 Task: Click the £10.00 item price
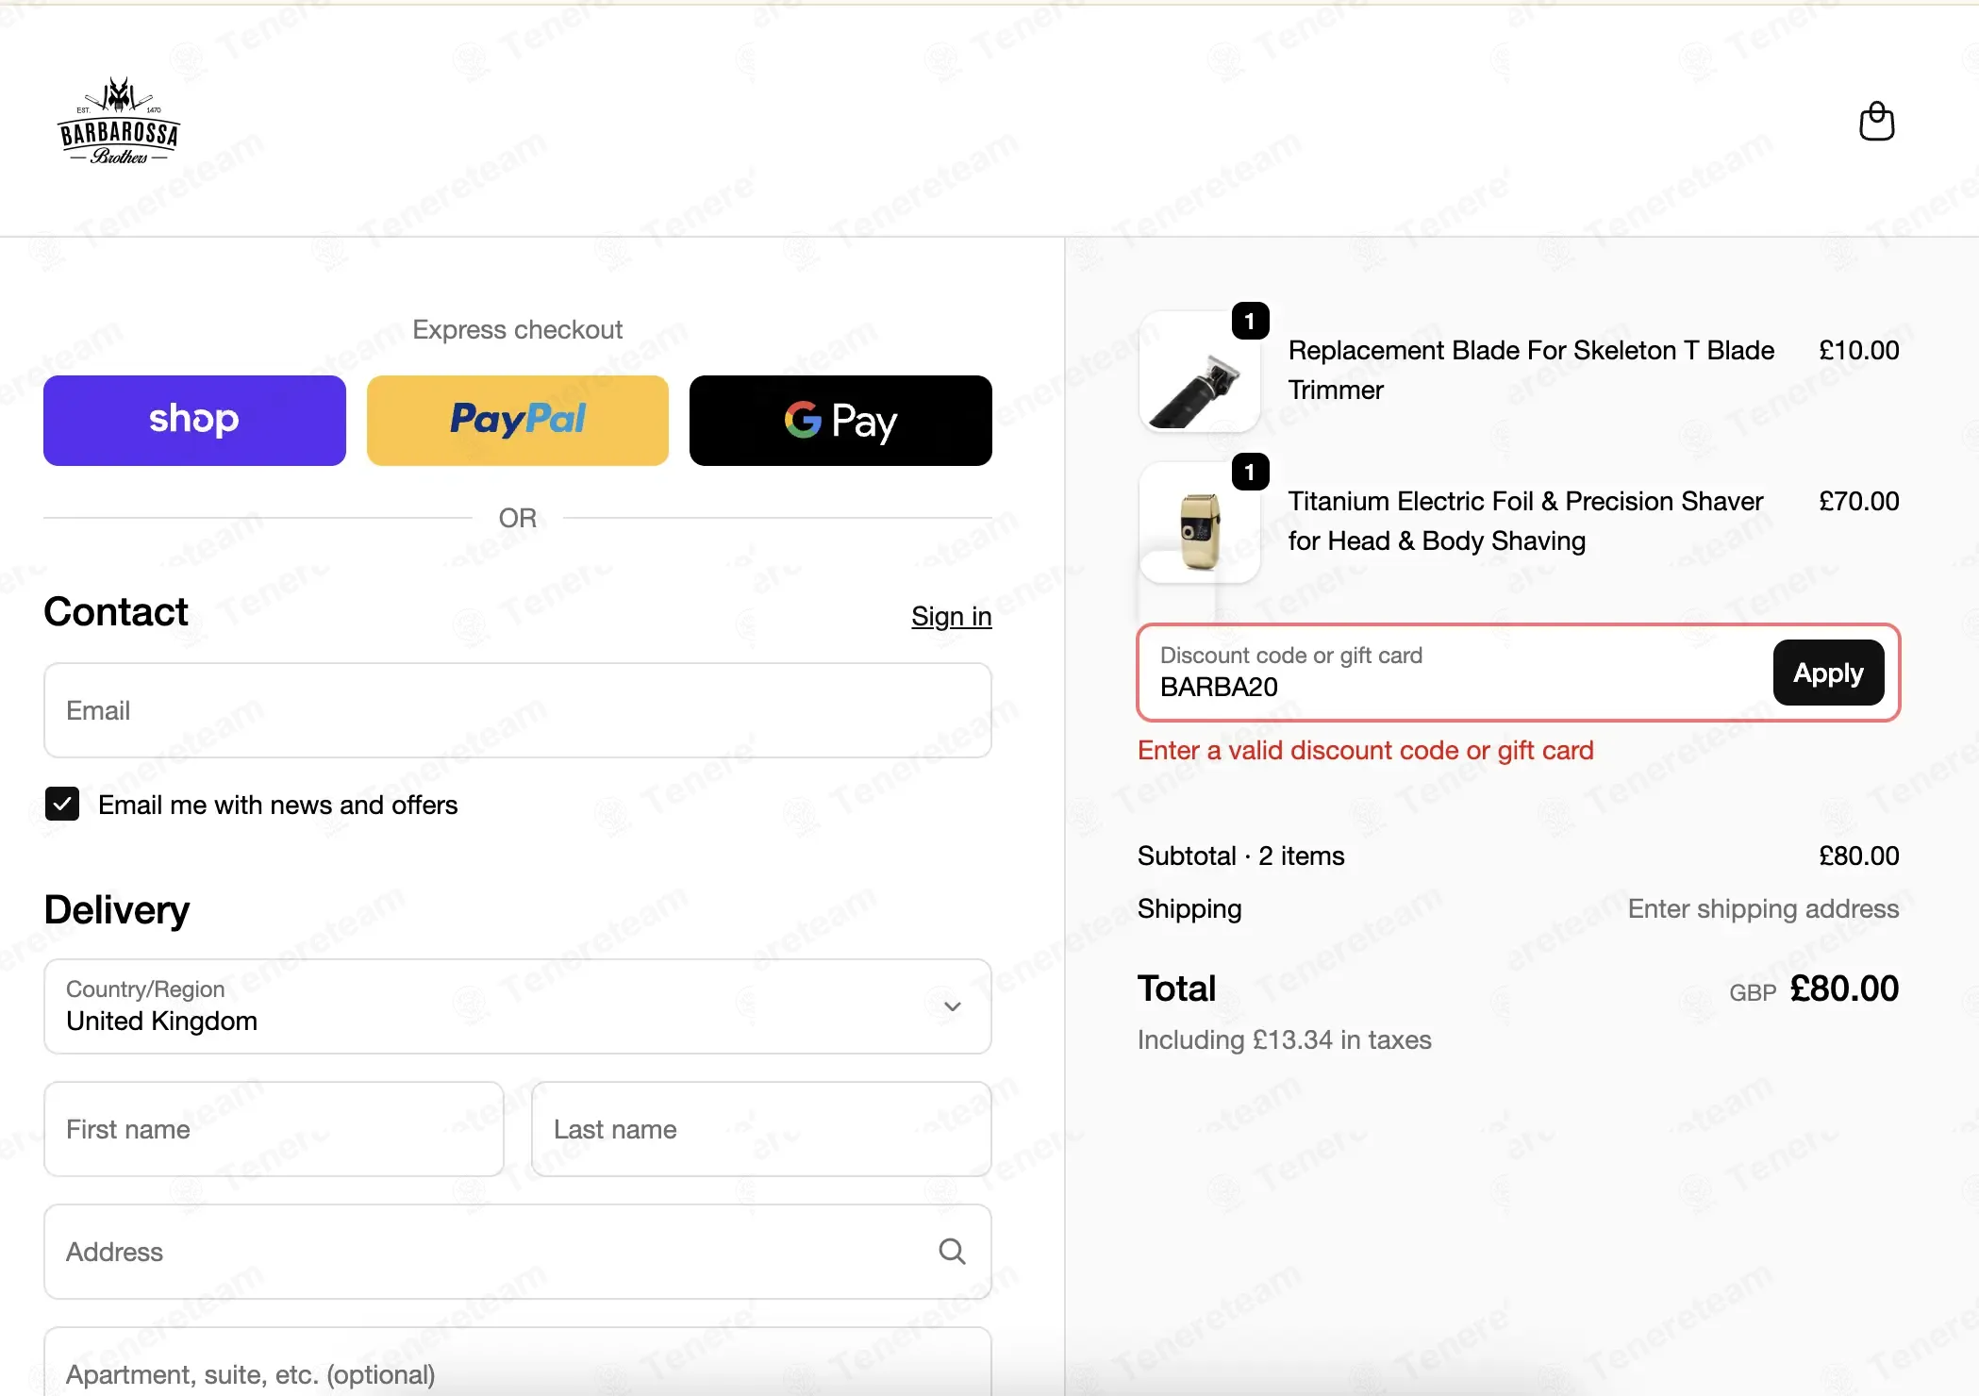1859,351
